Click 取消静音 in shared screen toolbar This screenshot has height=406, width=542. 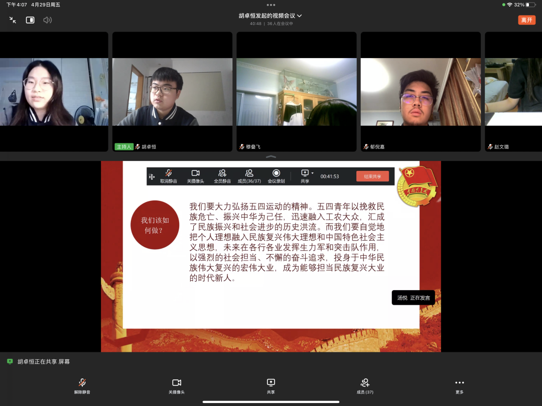[x=168, y=176]
